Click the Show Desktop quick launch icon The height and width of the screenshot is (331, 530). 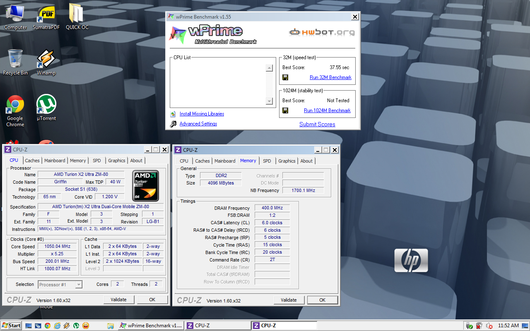tap(29, 326)
